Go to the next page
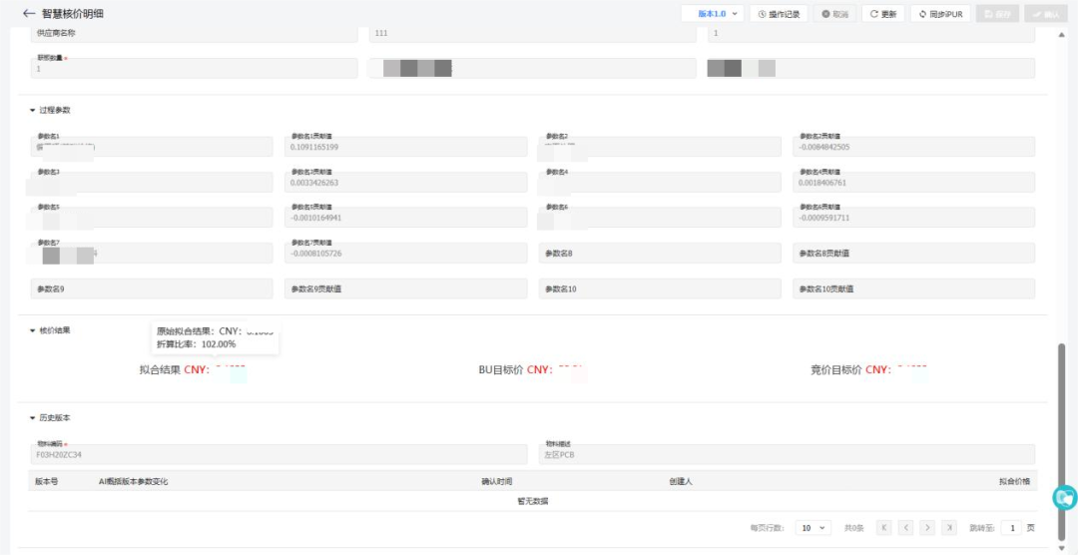This screenshot has width=1078, height=555. (x=927, y=527)
